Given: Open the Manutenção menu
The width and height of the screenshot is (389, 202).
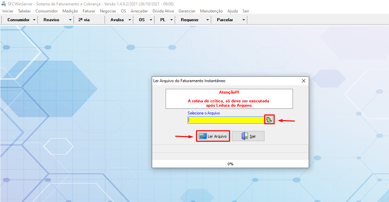Looking at the screenshot, I should [211, 11].
